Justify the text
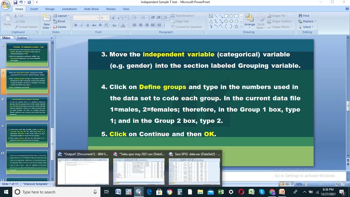 pos(153,25)
